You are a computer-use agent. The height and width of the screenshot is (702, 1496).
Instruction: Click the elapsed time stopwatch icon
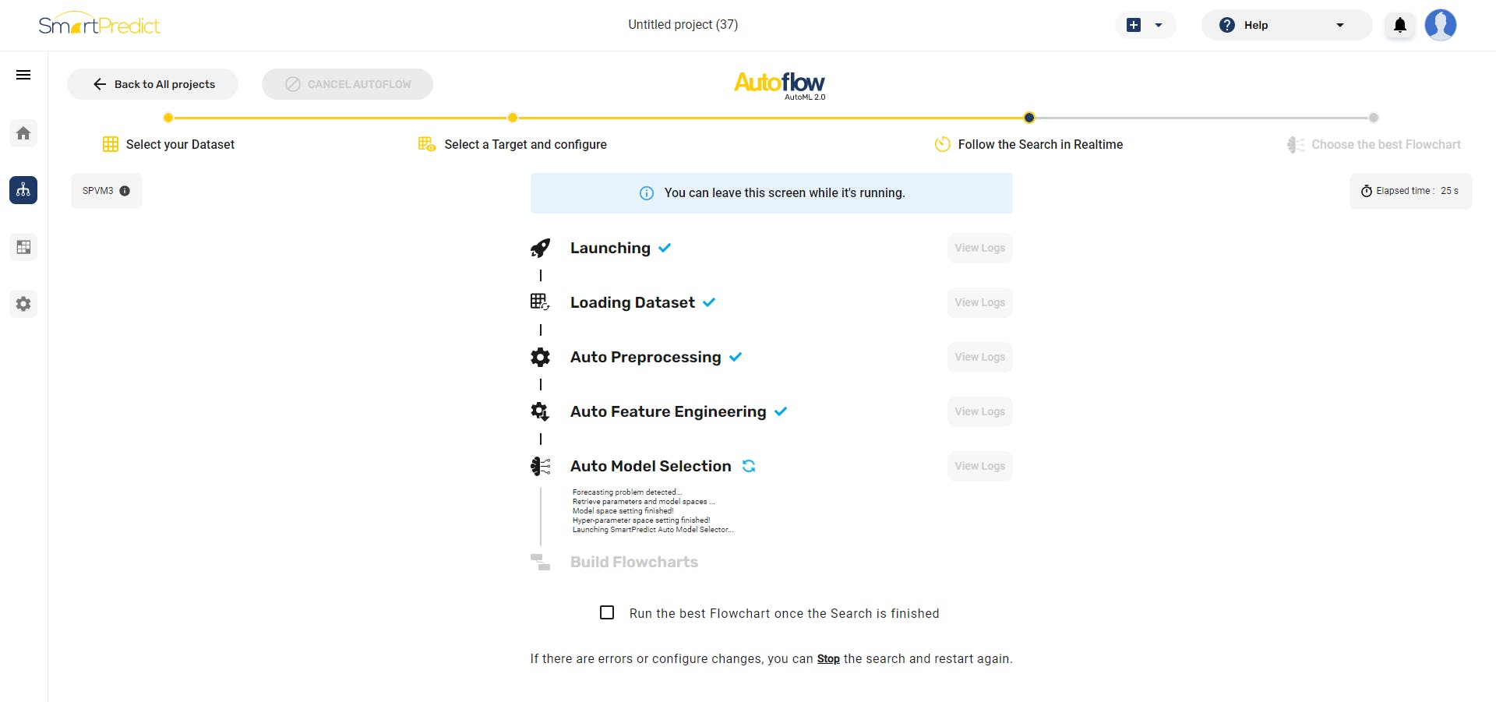(x=1367, y=191)
